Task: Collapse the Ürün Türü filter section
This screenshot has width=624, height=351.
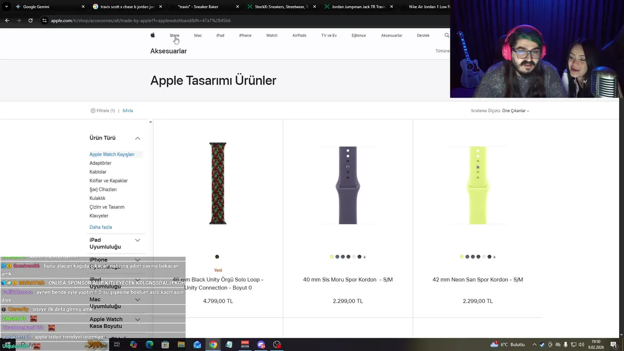Action: point(137,138)
